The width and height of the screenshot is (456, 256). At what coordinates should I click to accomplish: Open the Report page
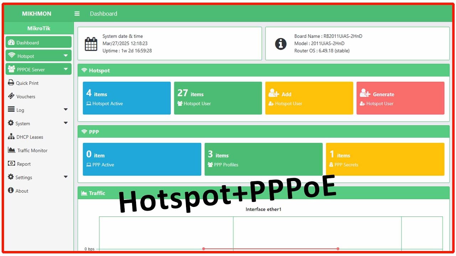[x=38, y=164]
